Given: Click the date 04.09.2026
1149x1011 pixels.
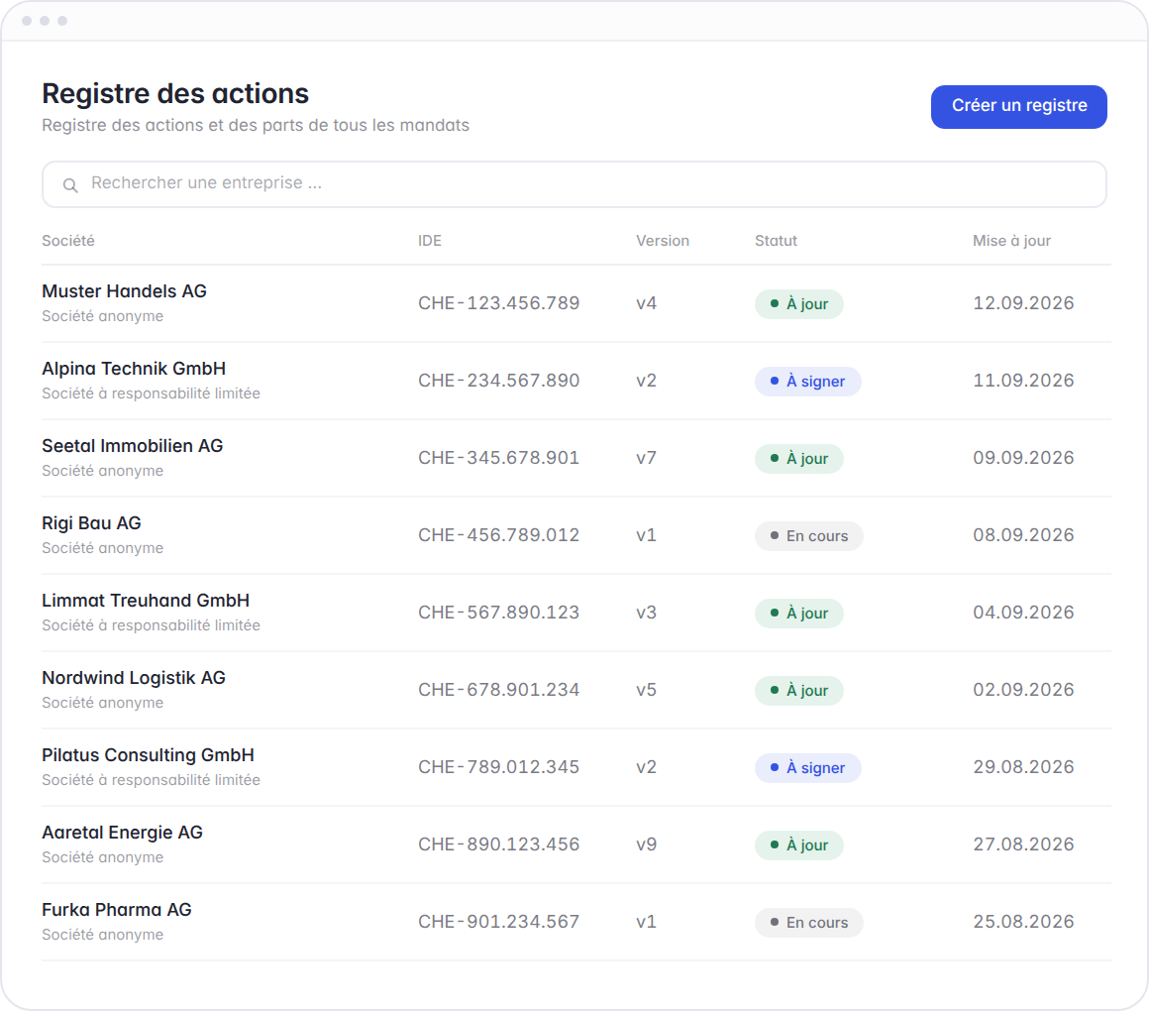Looking at the screenshot, I should (1023, 613).
